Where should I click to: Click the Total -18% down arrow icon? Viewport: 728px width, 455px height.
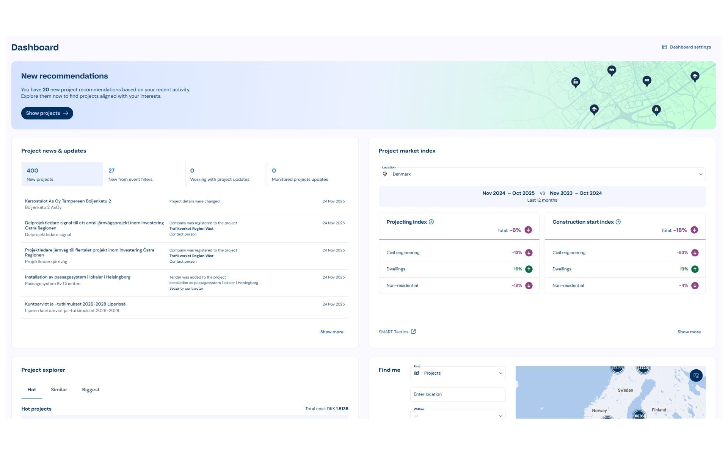coord(694,230)
